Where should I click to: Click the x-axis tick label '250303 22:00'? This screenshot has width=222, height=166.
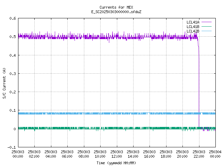(x=199, y=154)
